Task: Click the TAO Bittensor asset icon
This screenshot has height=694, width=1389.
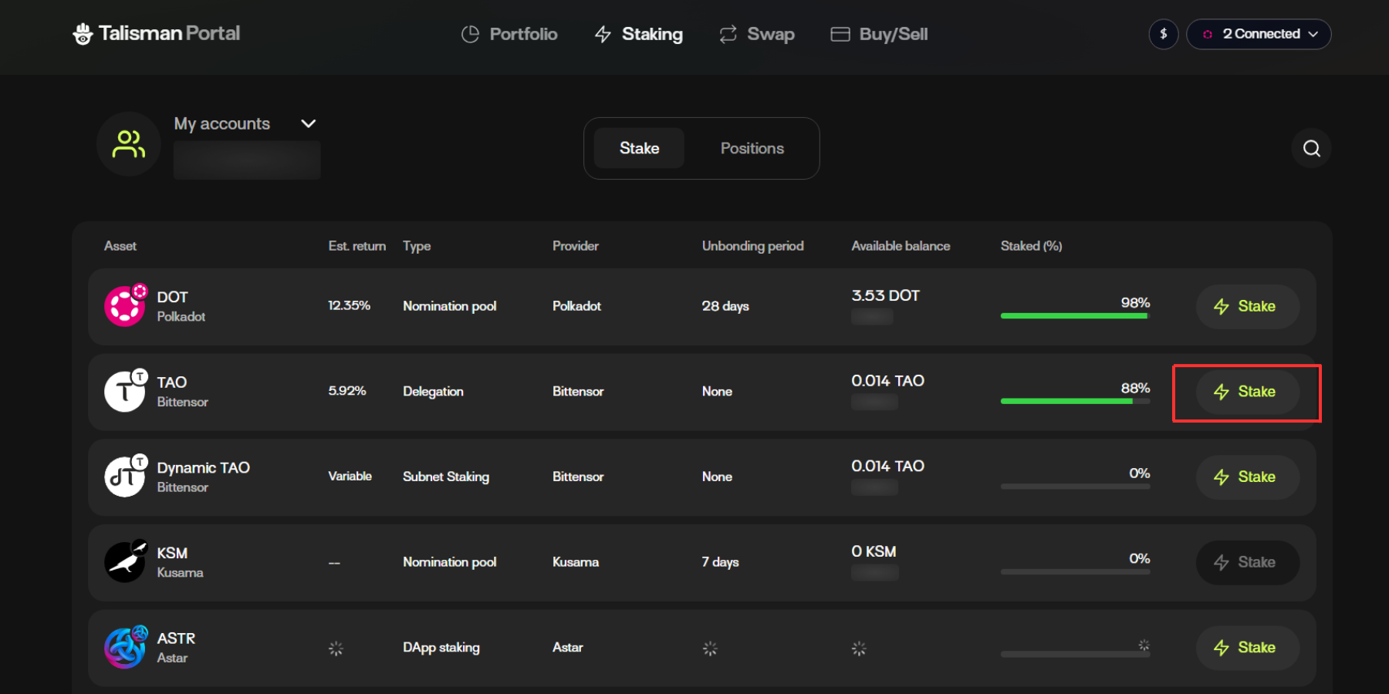Action: (124, 392)
